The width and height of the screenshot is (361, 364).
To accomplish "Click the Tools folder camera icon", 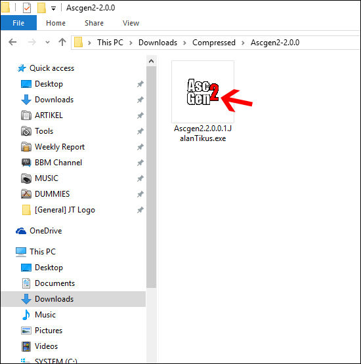I will pyautogui.click(x=26, y=131).
